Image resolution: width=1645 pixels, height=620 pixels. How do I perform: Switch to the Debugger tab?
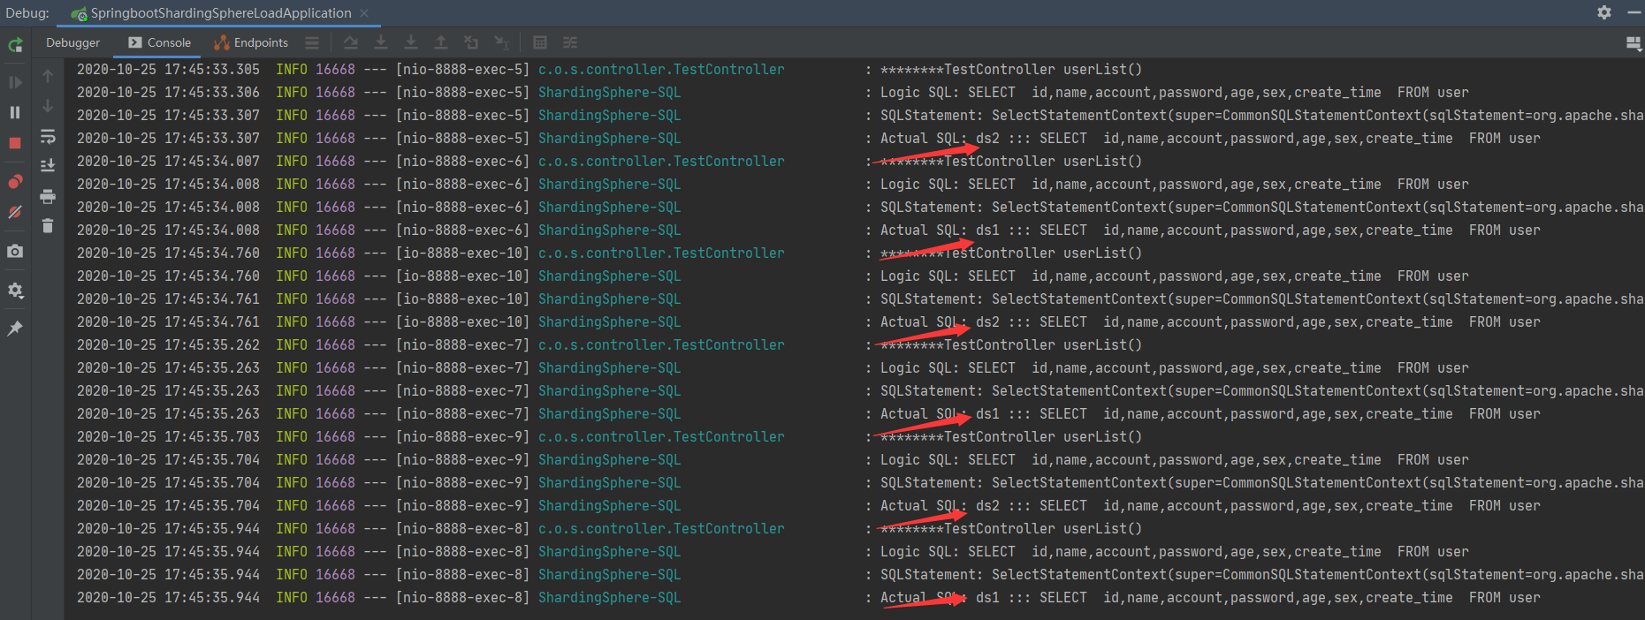[72, 42]
